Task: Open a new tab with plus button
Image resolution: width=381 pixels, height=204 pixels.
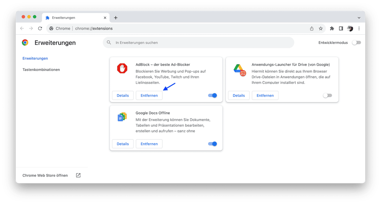Action: click(x=116, y=18)
